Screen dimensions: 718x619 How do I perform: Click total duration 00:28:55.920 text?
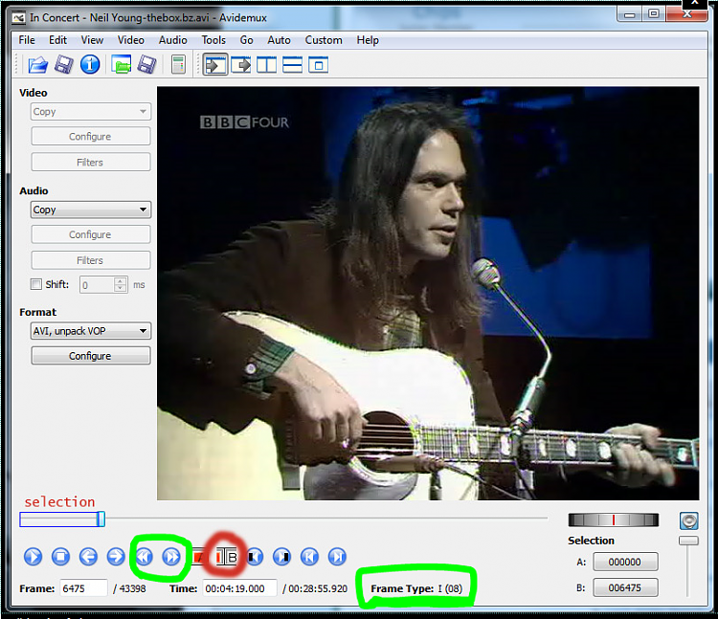[318, 588]
